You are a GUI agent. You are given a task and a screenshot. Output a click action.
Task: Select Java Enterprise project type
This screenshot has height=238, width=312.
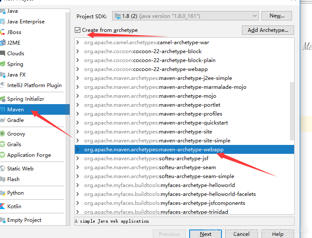(x=33, y=22)
